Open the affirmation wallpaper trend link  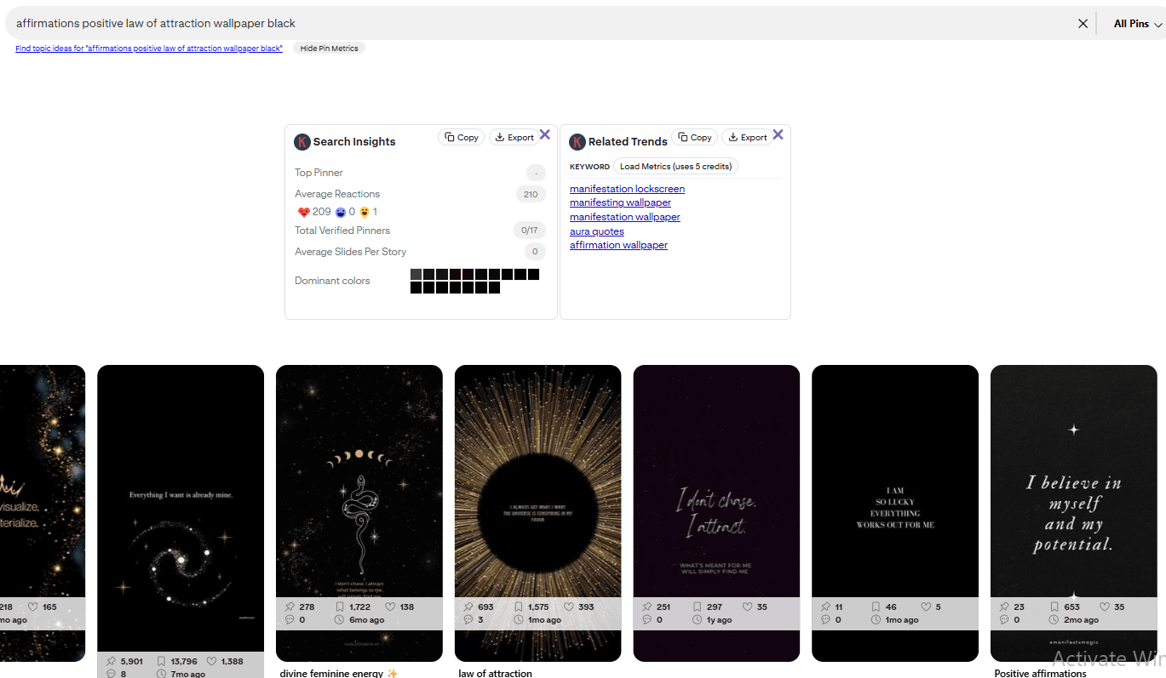coord(618,245)
